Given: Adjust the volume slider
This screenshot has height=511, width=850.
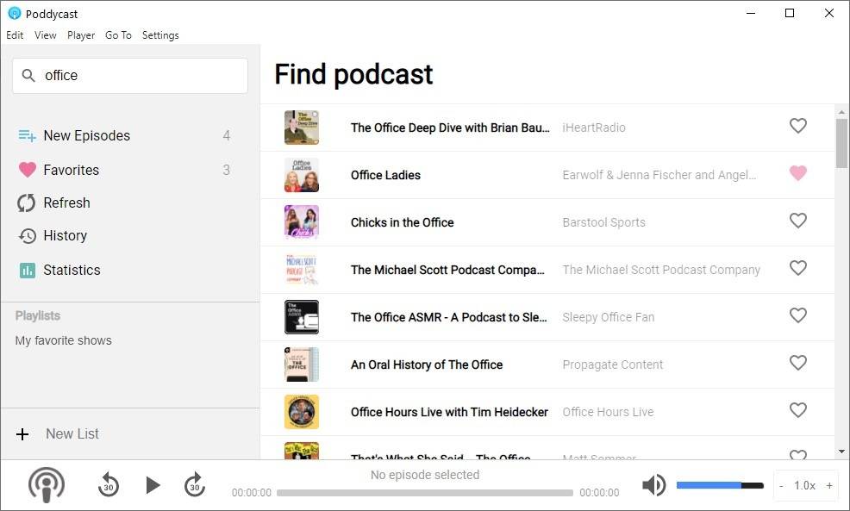Looking at the screenshot, I should pos(720,485).
